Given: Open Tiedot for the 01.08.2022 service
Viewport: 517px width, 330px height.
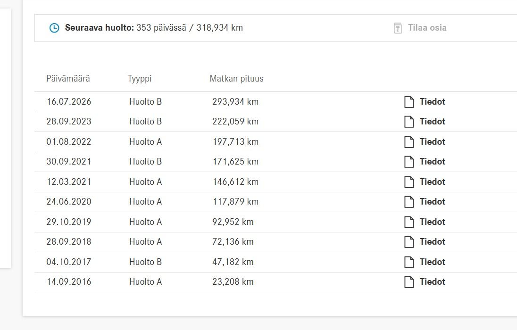Looking at the screenshot, I should pyautogui.click(x=432, y=141).
